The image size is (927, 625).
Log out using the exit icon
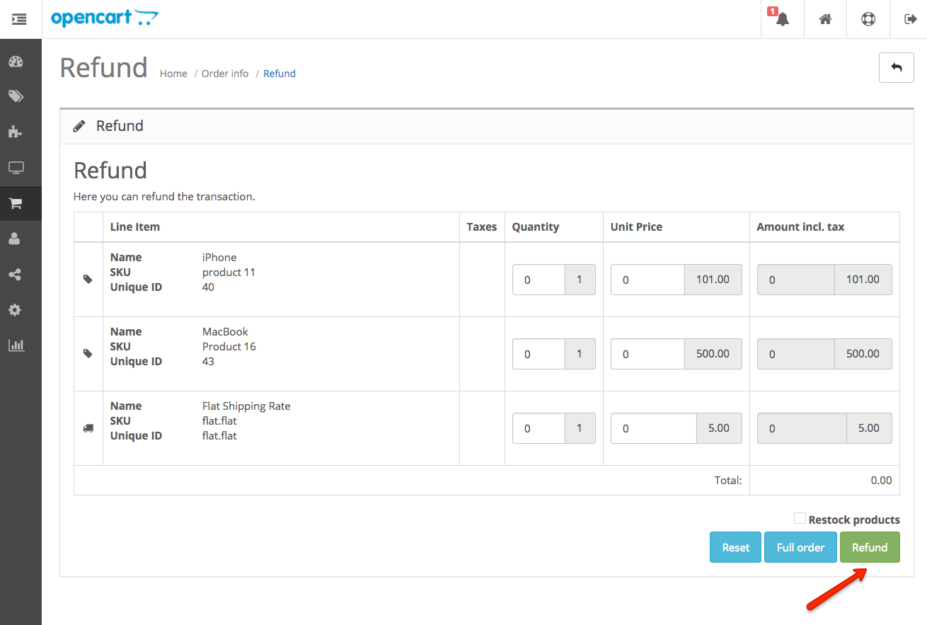[x=910, y=19]
